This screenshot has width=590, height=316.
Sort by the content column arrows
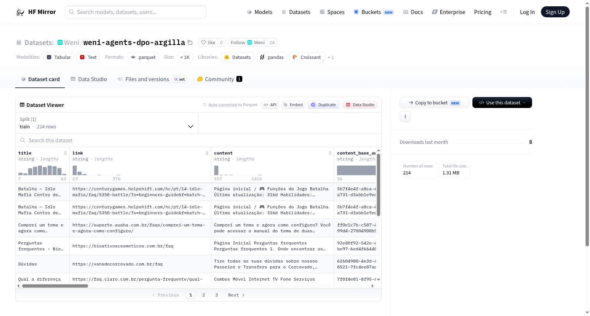(330, 153)
